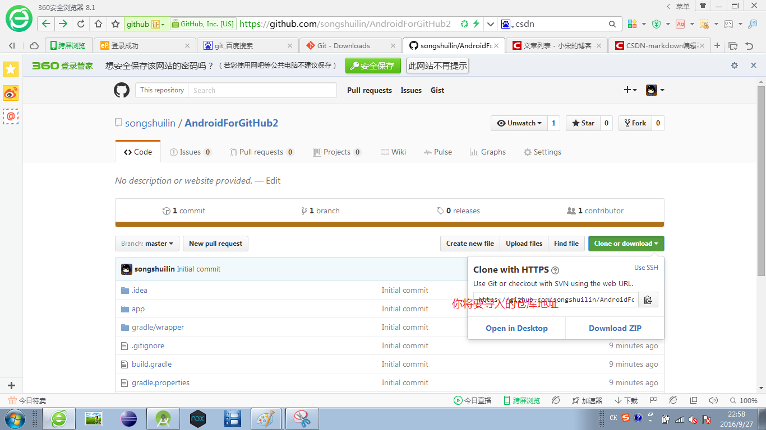Expand github bookmark dropdown arrow
Viewport: 766px width, 430px height.
coord(163,25)
